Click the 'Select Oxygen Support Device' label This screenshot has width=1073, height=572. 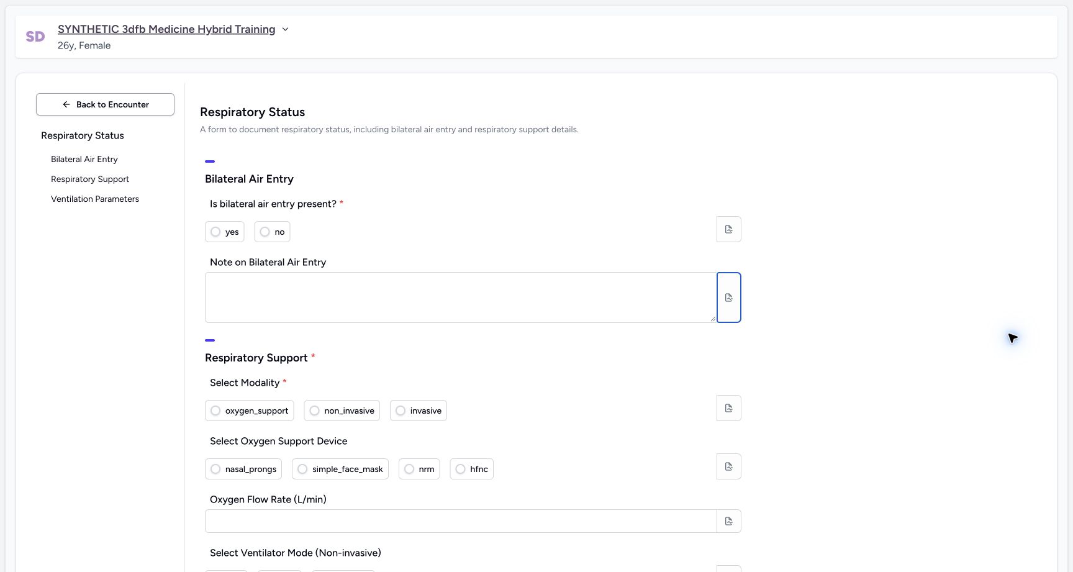point(279,441)
